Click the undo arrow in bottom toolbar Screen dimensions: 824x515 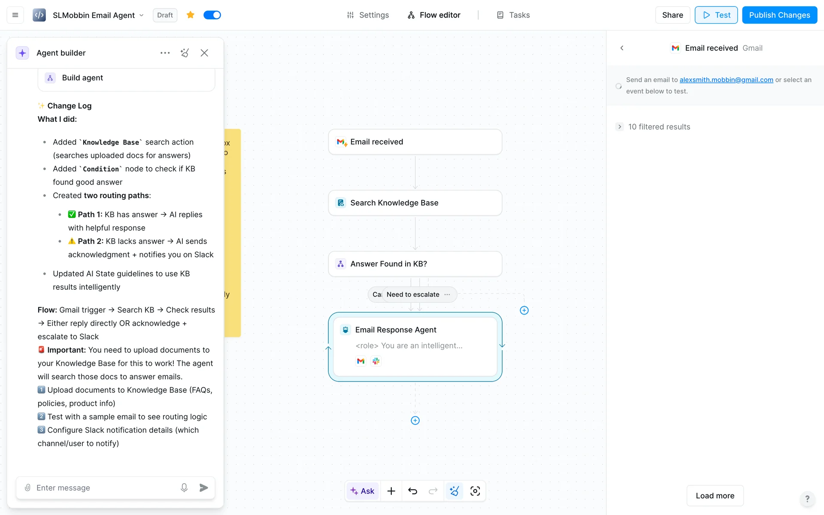412,491
